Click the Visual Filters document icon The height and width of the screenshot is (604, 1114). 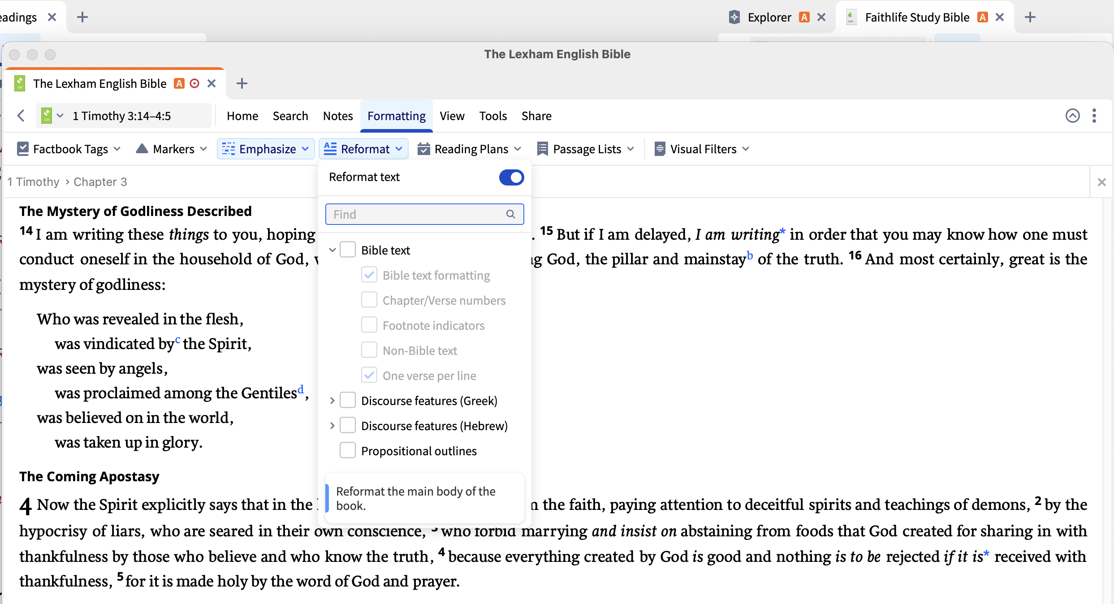point(659,149)
